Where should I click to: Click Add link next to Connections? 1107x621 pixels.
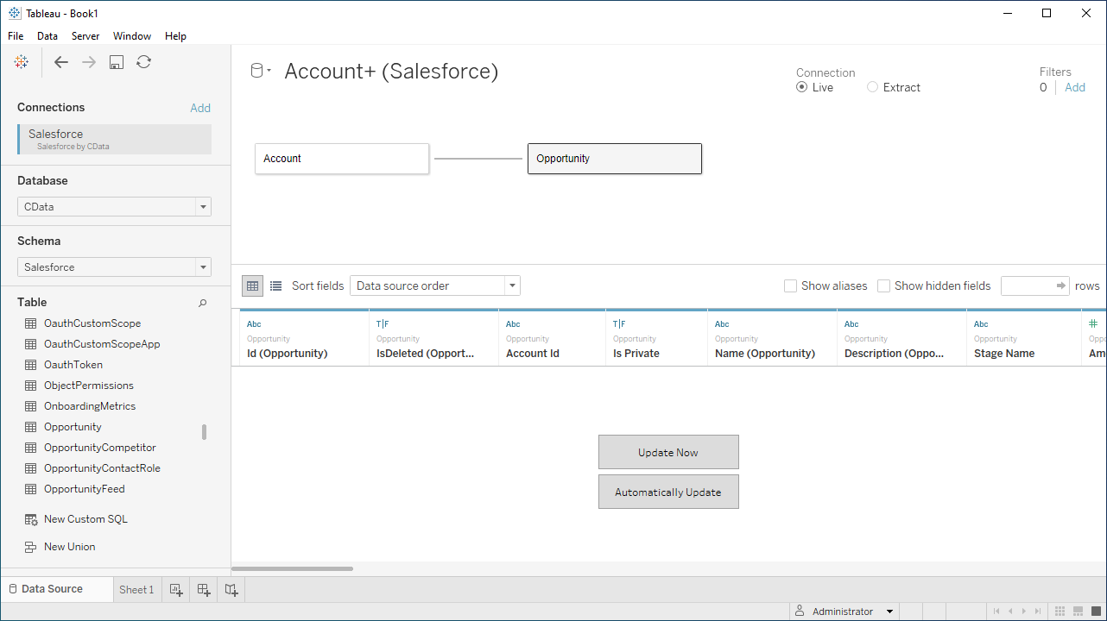[200, 108]
